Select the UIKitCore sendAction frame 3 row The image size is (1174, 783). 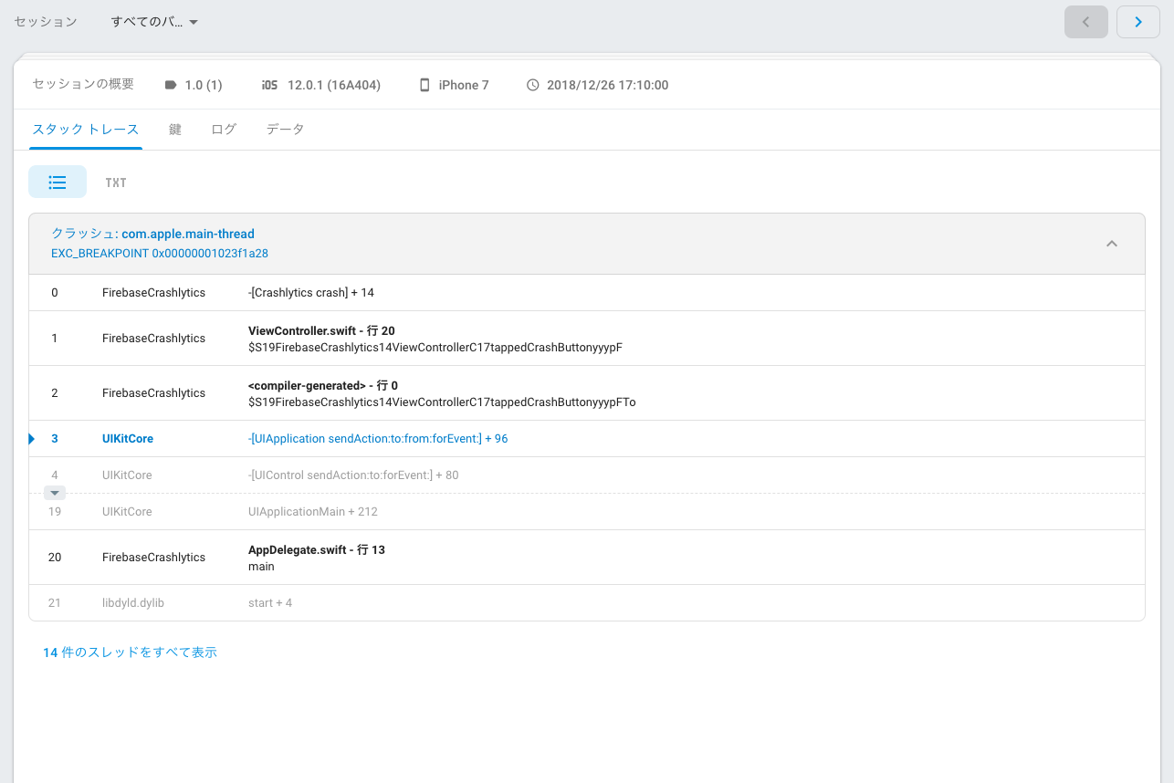point(379,438)
